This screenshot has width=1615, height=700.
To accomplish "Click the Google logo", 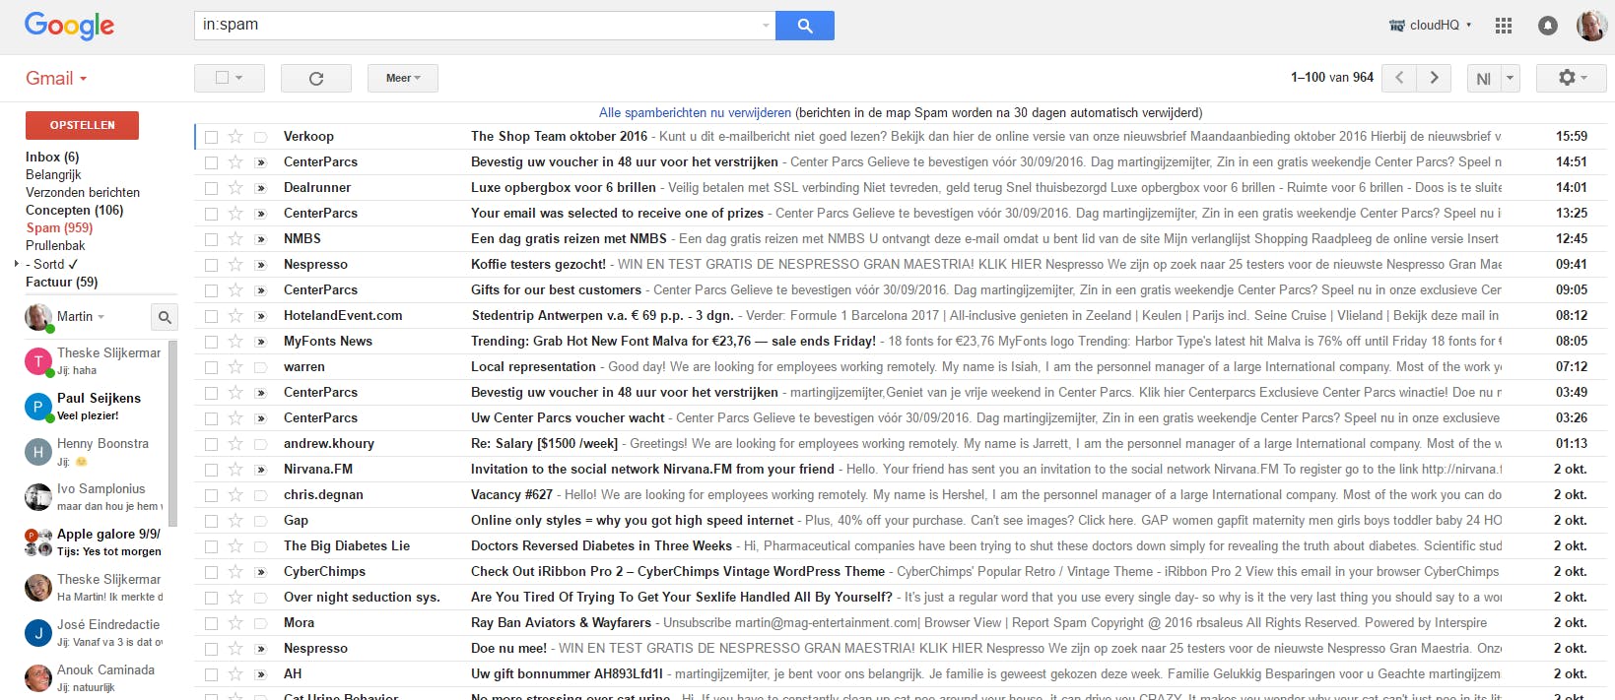I will 69,26.
